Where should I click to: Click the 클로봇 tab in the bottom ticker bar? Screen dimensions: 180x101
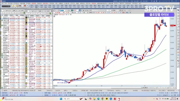click(x=5, y=90)
